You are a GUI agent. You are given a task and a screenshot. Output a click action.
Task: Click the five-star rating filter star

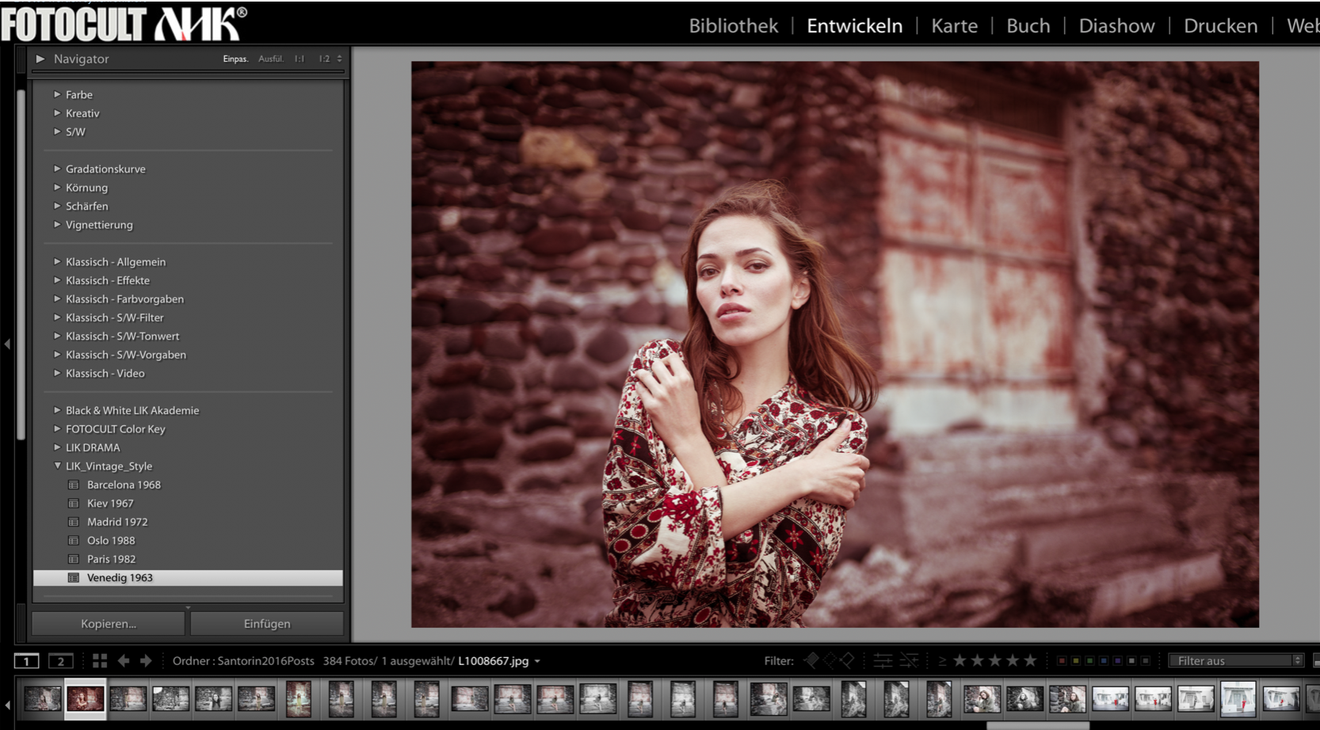[1030, 660]
